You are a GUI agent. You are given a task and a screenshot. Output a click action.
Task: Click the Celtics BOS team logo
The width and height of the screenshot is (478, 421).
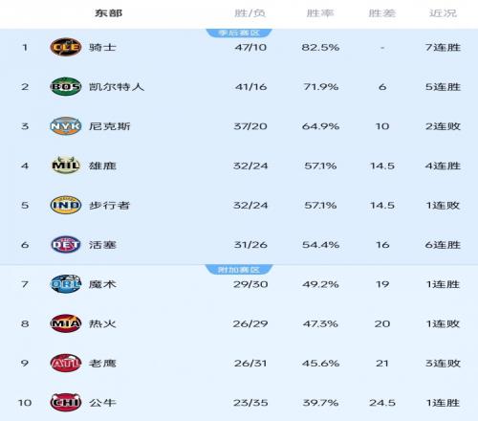pyautogui.click(x=66, y=86)
